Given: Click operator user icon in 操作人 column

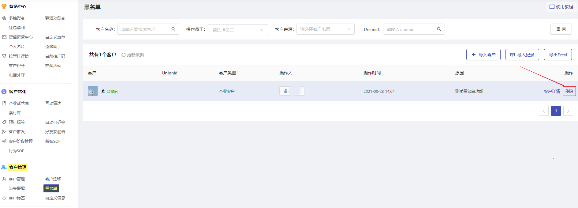Looking at the screenshot, I should tap(286, 91).
